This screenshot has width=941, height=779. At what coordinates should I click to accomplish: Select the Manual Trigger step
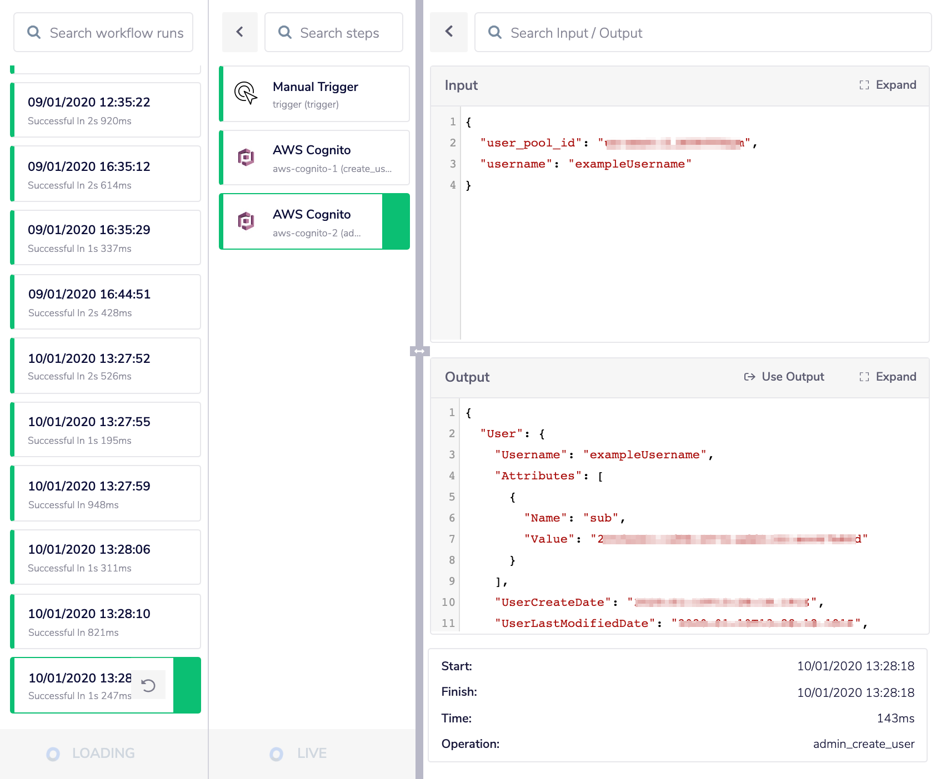tap(315, 94)
